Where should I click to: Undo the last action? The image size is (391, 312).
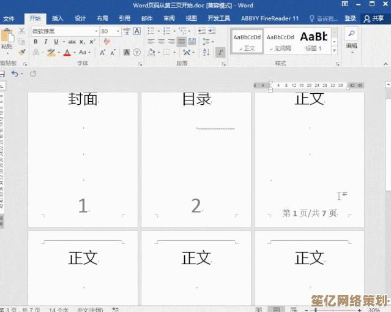[15, 74]
